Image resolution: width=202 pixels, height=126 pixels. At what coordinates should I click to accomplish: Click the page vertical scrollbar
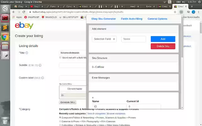click(201, 28)
